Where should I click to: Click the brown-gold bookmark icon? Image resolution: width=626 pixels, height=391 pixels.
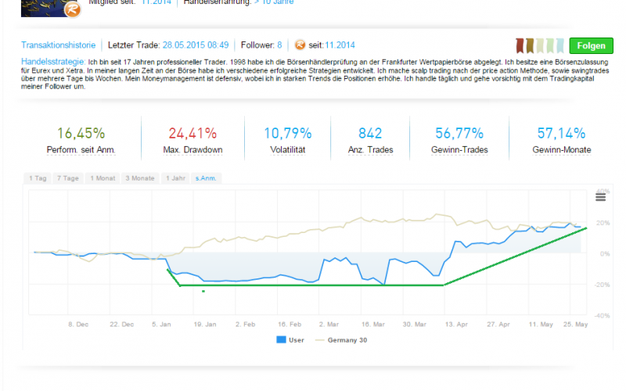click(x=530, y=45)
